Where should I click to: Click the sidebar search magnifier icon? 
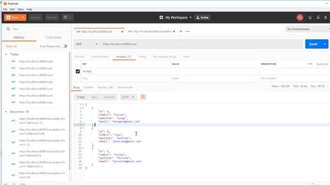tap(8, 29)
